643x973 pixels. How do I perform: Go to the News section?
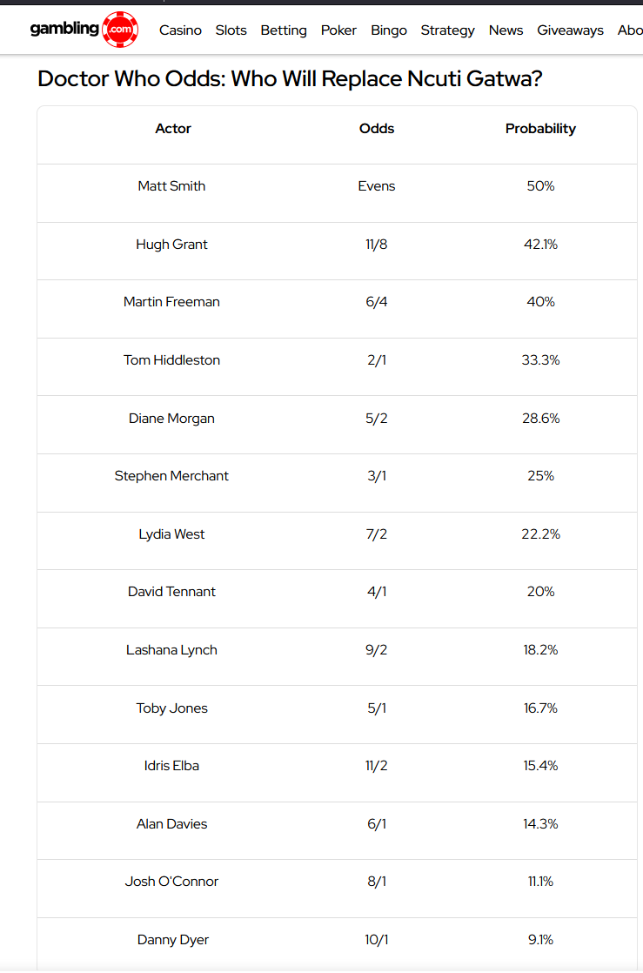pyautogui.click(x=506, y=30)
